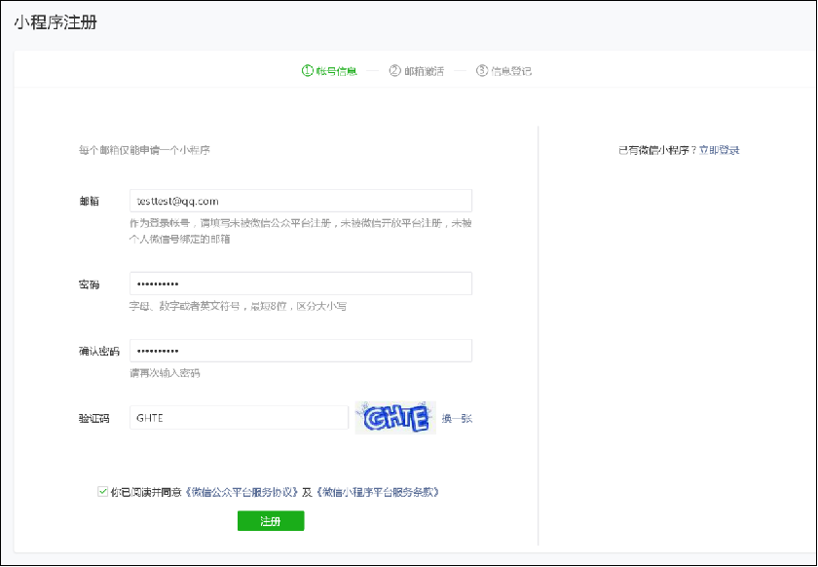Open the 微信小程序平台服务条款 link
Image resolution: width=818 pixels, height=567 pixels.
click(378, 492)
